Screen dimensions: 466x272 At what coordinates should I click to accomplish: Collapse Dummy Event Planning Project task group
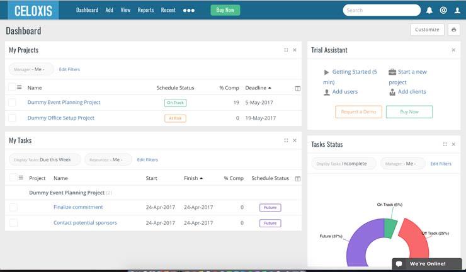71,193
